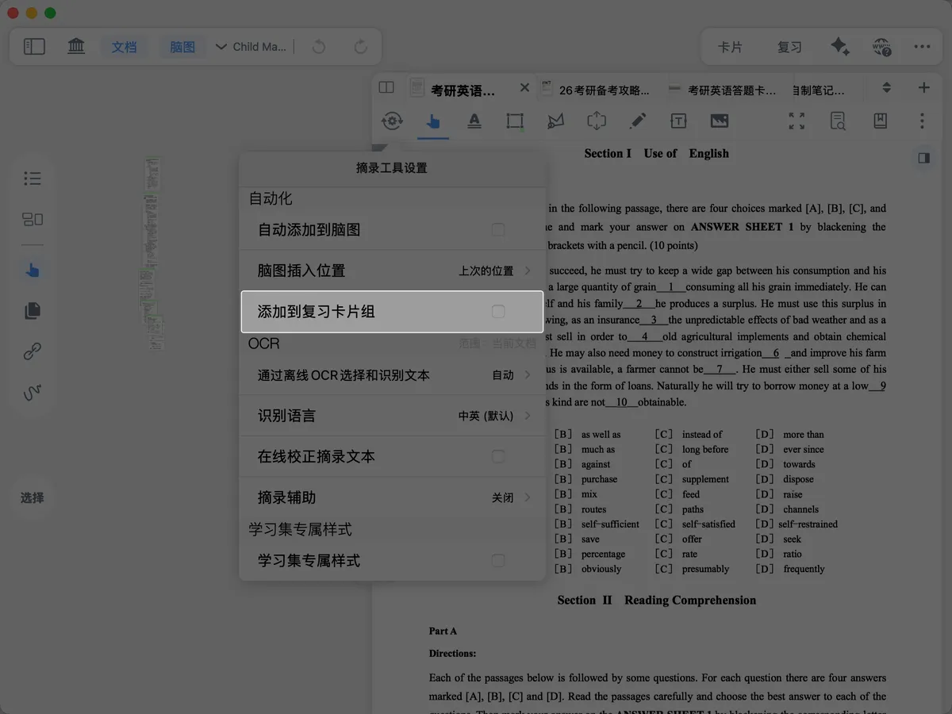This screenshot has height=714, width=952.
Task: Expand the Child Ma... notebook dropdown
Action: click(251, 47)
